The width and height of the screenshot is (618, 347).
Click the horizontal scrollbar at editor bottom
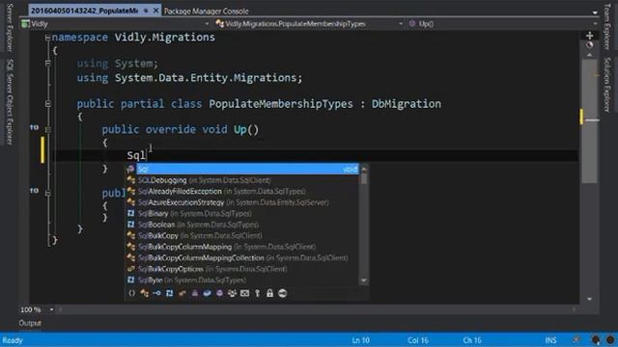pyautogui.click(x=318, y=309)
